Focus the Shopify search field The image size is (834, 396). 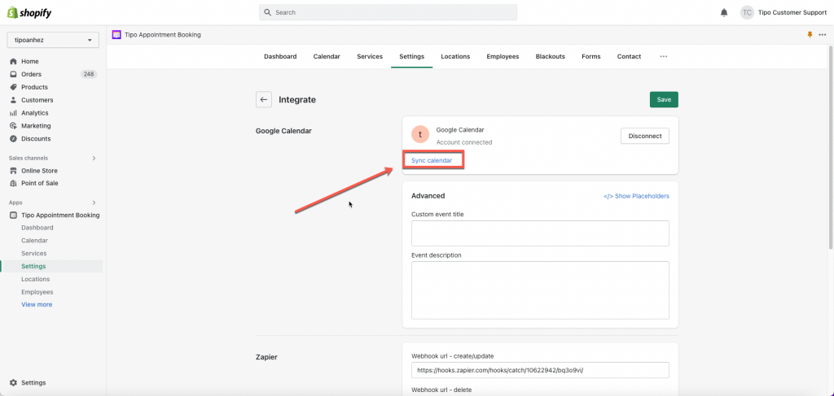pyautogui.click(x=388, y=12)
